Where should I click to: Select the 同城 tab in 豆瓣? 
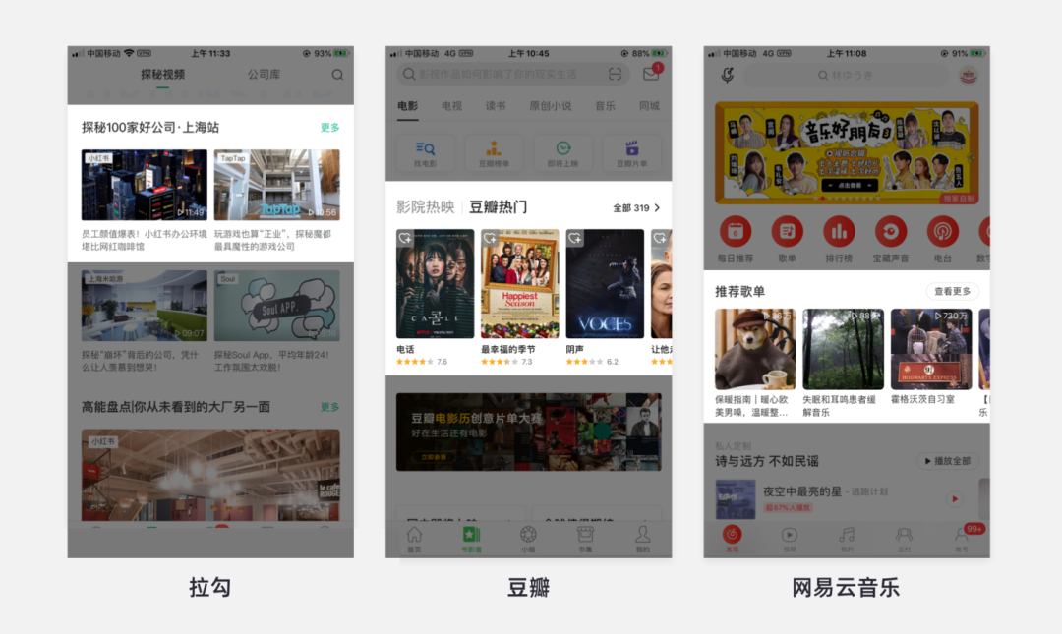(649, 106)
